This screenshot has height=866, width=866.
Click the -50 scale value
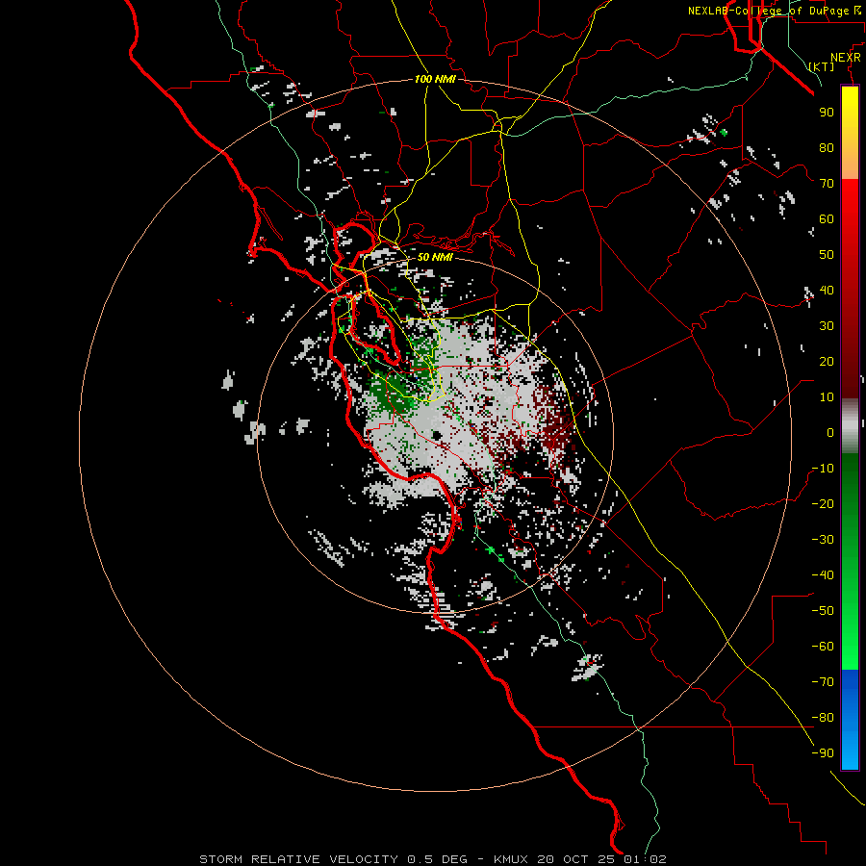pos(823,611)
